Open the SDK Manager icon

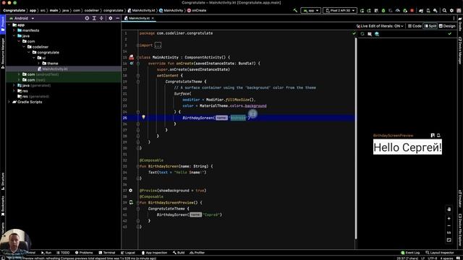(x=436, y=10)
